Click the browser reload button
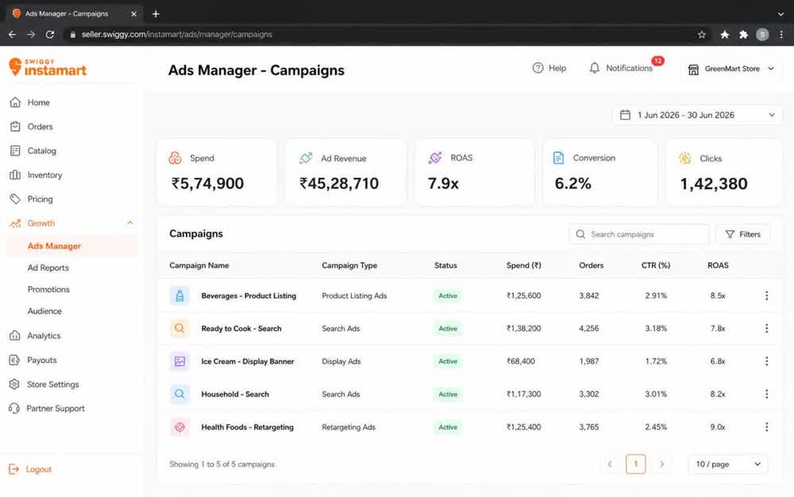Image resolution: width=794 pixels, height=497 pixels. pyautogui.click(x=49, y=34)
